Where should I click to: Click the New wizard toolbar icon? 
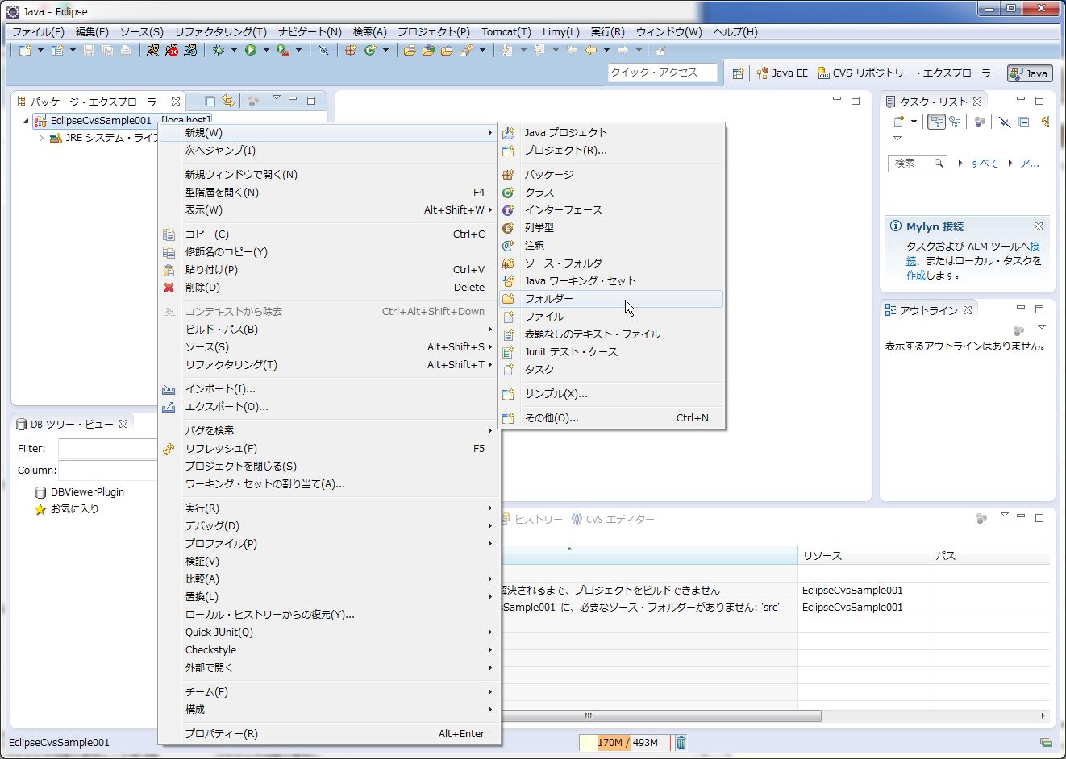coord(25,50)
